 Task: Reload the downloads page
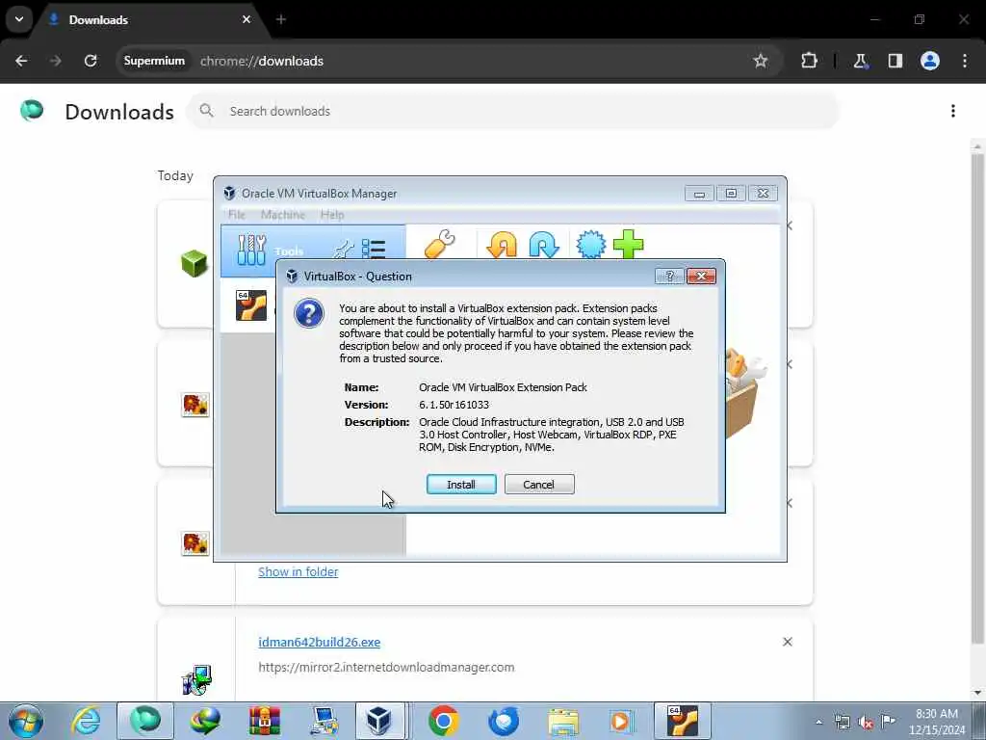point(91,61)
